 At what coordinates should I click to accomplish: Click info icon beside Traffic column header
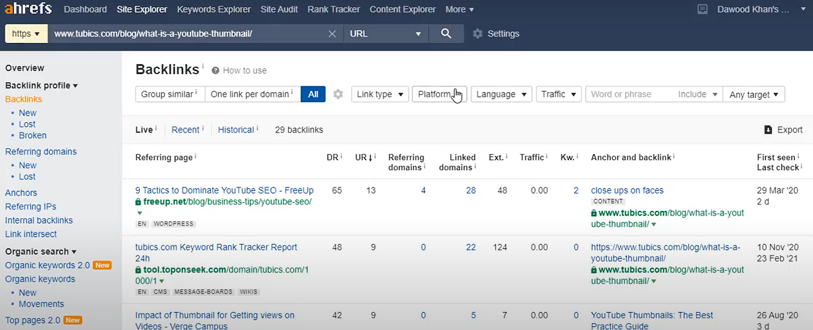click(x=547, y=157)
